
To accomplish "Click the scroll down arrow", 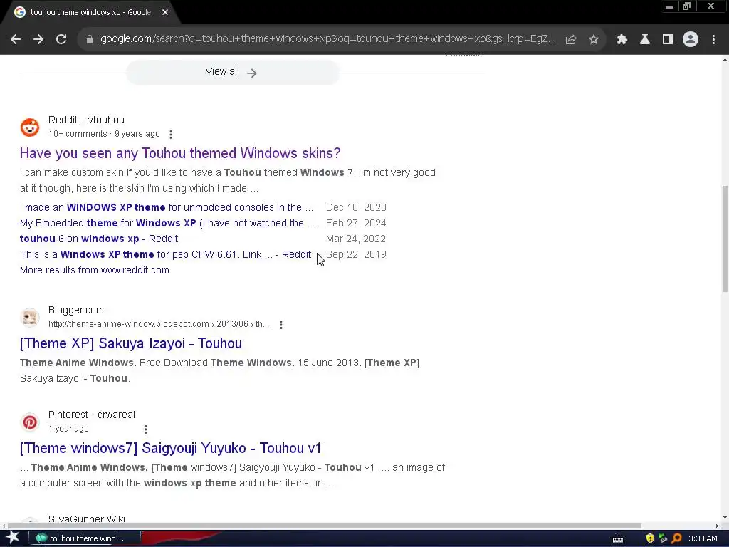I will pos(725,518).
